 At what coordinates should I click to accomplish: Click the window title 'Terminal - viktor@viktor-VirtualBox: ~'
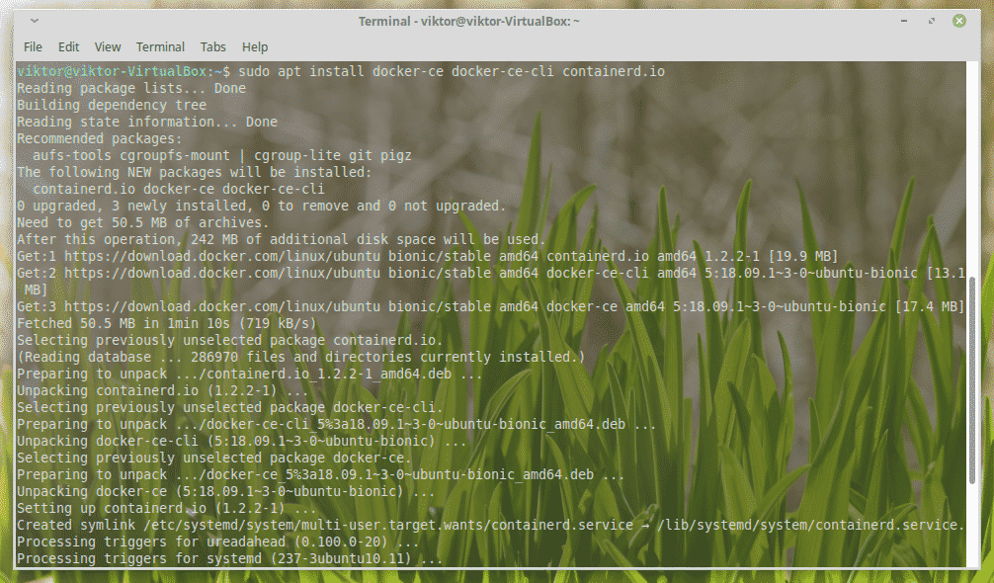click(469, 22)
